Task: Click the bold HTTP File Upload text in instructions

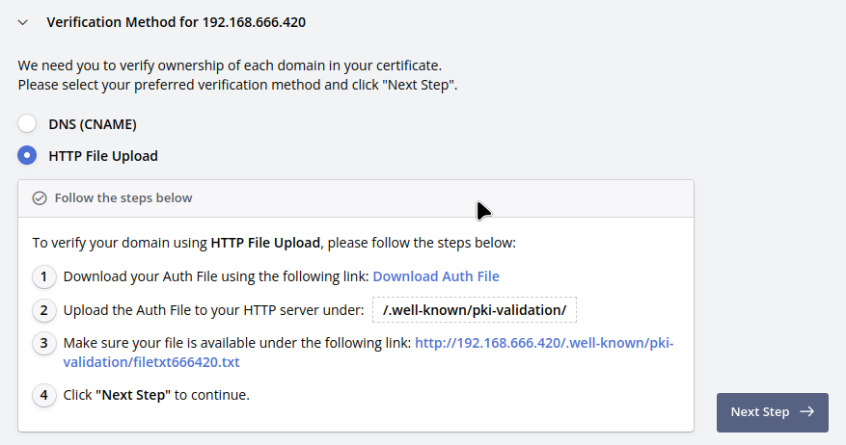Action: pyautogui.click(x=265, y=242)
